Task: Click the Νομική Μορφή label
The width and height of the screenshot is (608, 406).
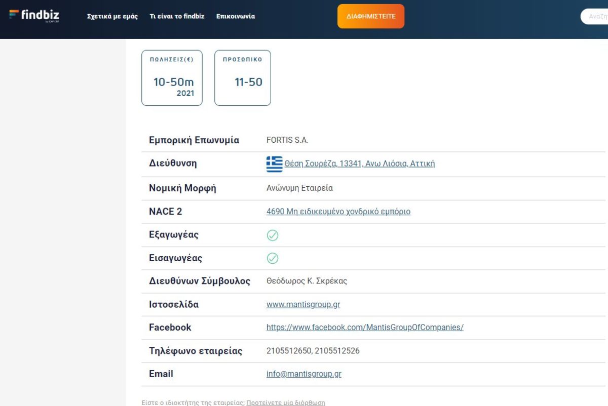Action: tap(182, 188)
